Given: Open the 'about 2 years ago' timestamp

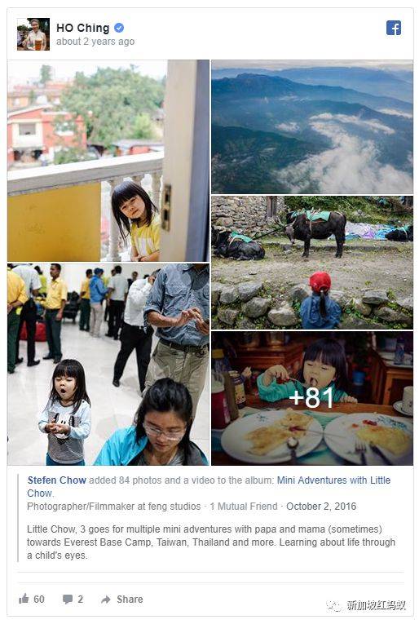Looking at the screenshot, I should pos(95,42).
